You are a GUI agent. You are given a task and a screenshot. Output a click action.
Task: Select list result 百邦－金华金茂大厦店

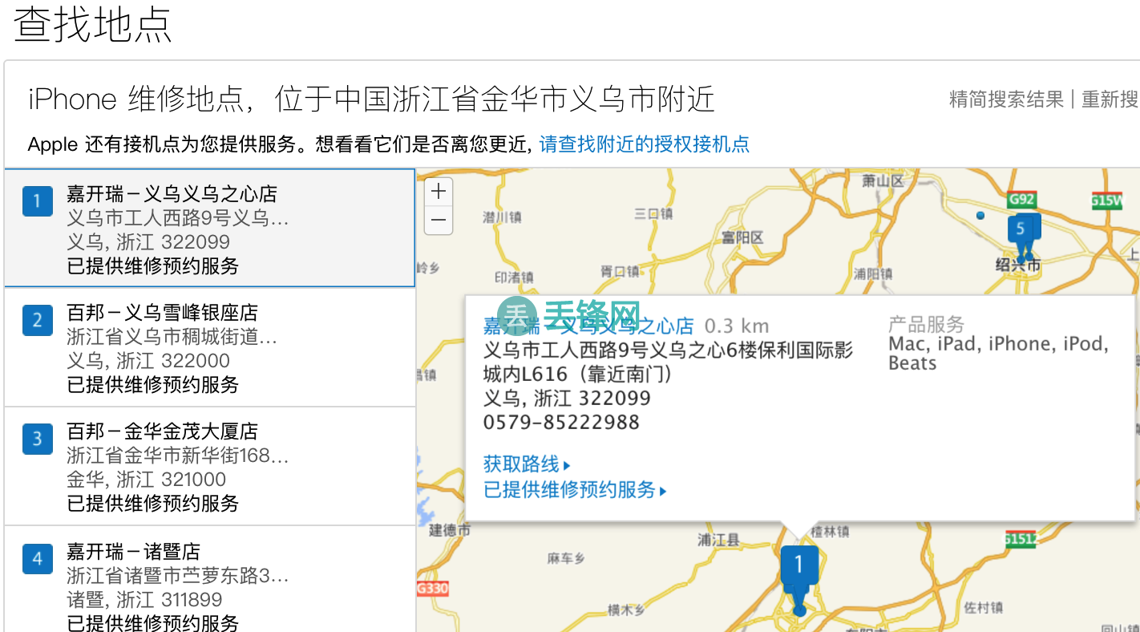209,466
